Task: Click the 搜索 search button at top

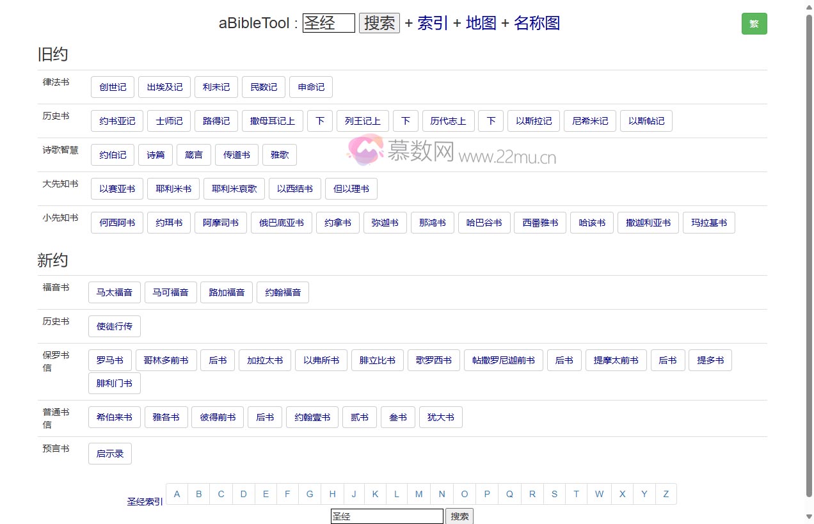Action: coord(379,22)
